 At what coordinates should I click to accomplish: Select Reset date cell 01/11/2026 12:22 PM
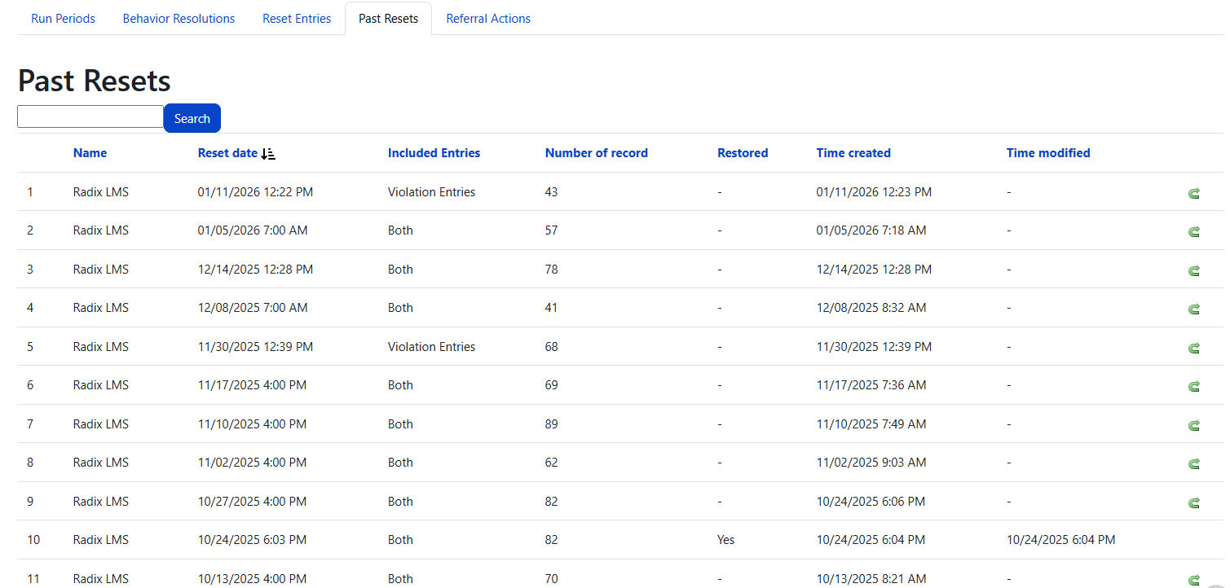coord(255,192)
